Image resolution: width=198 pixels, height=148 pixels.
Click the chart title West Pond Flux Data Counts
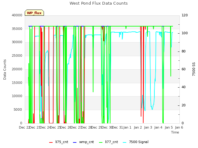coord(99,3)
